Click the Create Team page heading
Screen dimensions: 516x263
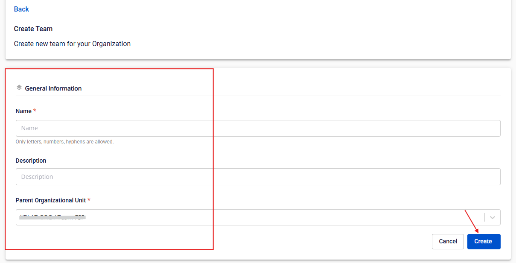(33, 29)
